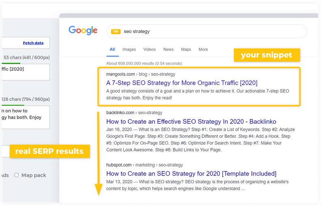Select the News tab
Image resolution: width=324 pixels, height=206 pixels.
coord(168,50)
